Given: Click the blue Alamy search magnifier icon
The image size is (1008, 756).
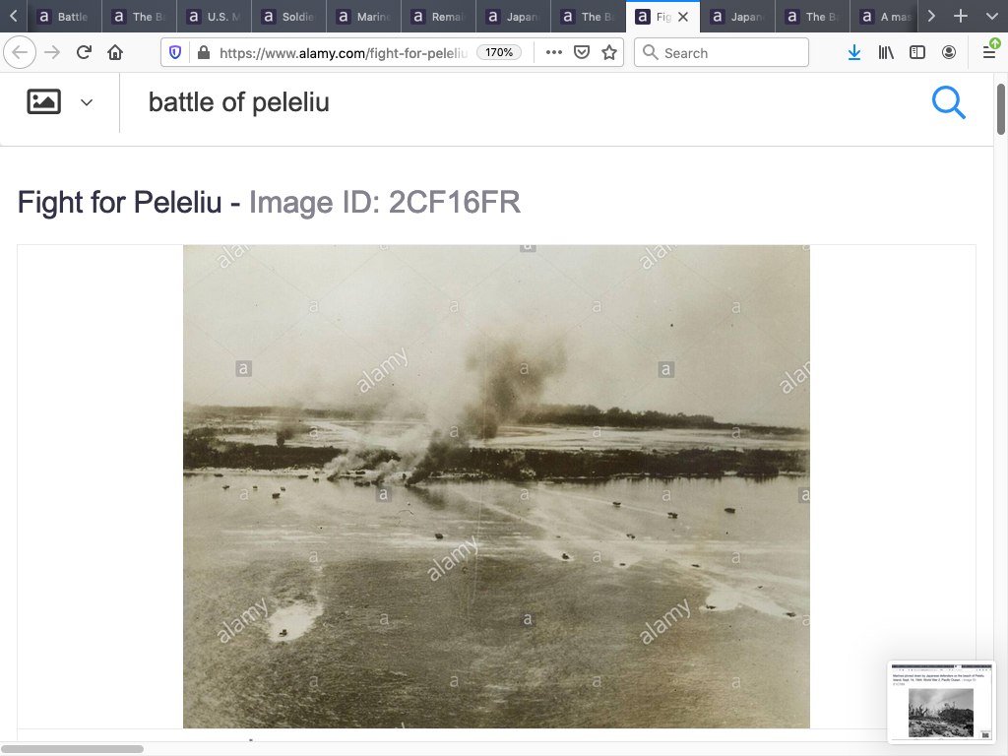Looking at the screenshot, I should click(x=948, y=102).
